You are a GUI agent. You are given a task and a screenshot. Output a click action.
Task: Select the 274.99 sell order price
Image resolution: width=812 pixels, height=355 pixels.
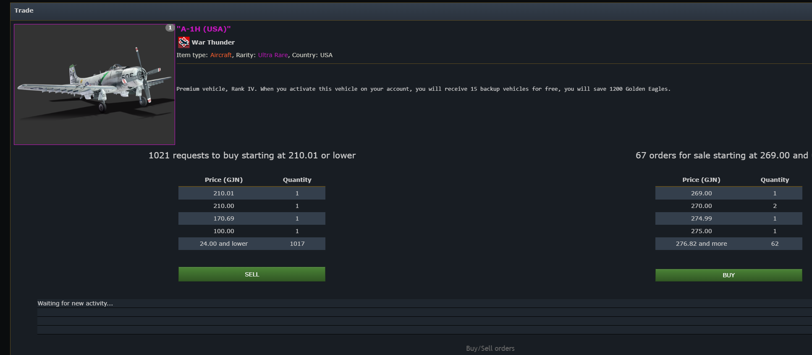coord(702,218)
